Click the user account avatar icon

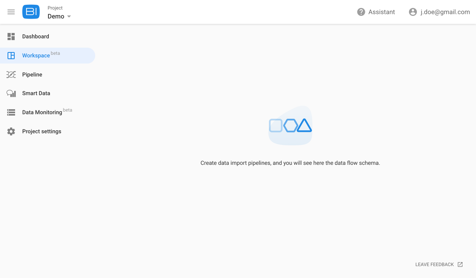coord(413,12)
